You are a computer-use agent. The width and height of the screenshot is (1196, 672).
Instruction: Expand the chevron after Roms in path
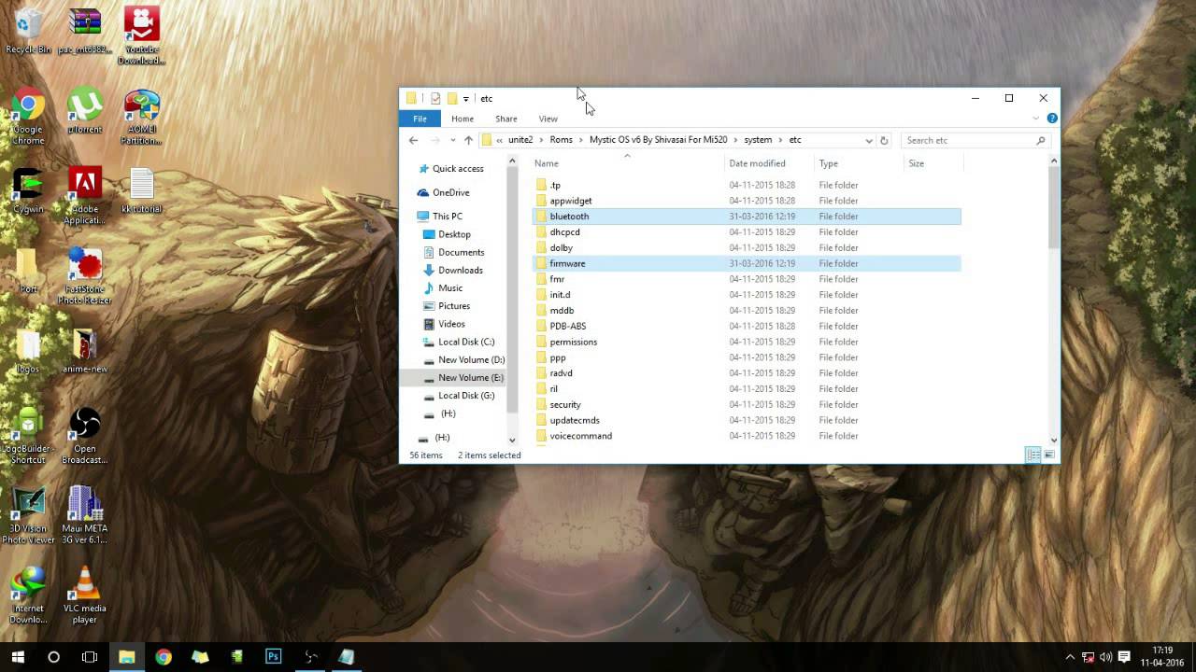[581, 140]
